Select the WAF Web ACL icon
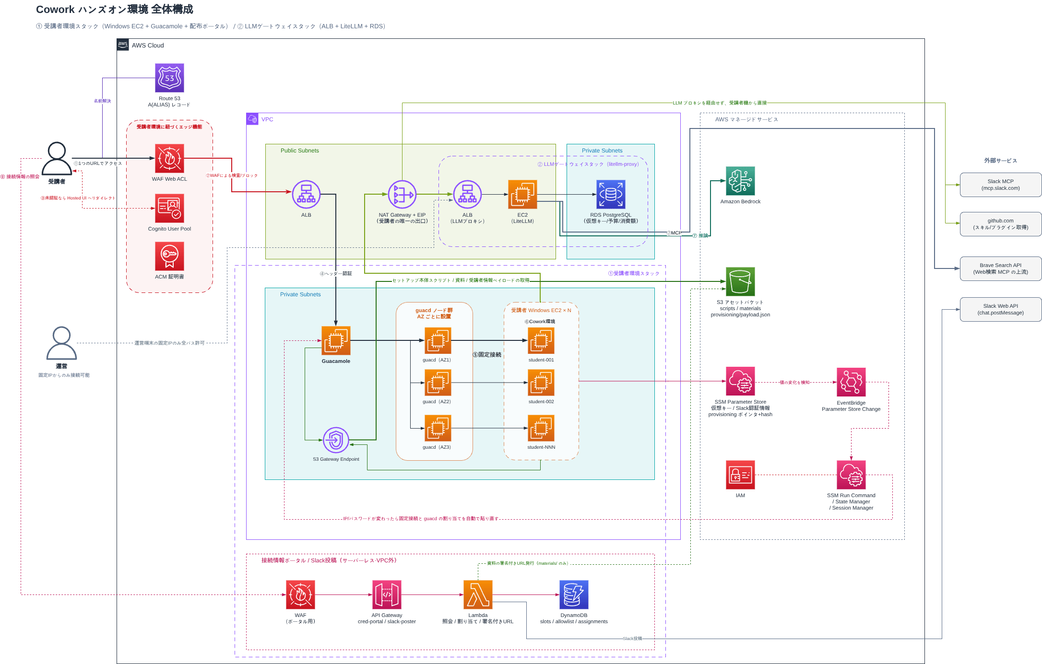This screenshot has width=1042, height=664. click(x=169, y=158)
